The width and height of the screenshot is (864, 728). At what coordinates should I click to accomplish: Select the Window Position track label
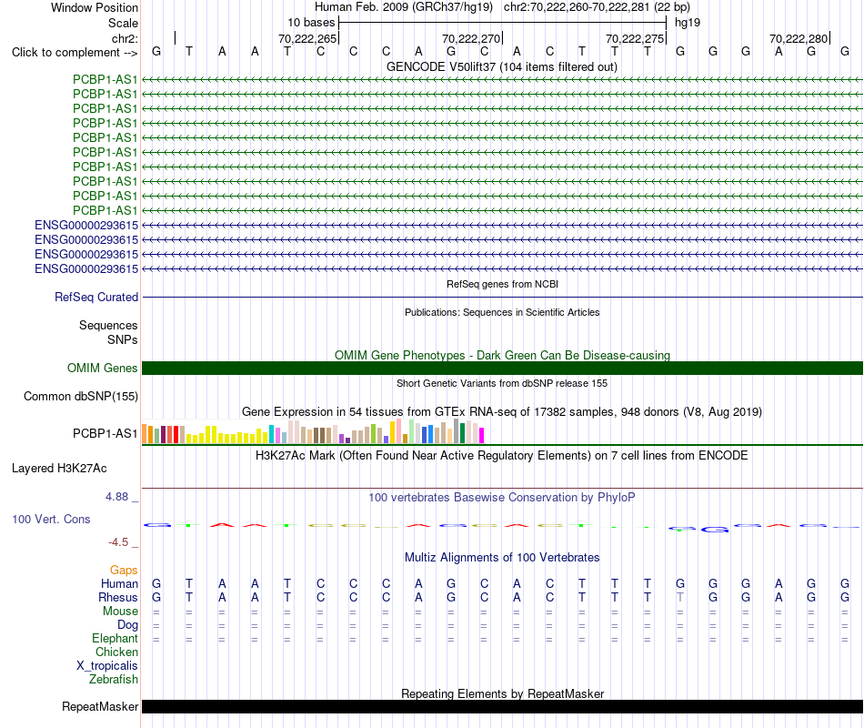(x=95, y=7)
